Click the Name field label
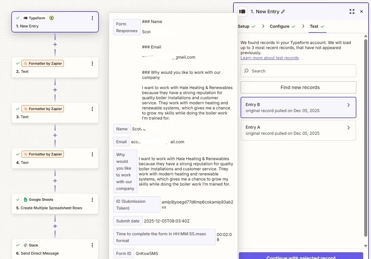 pos(122,129)
